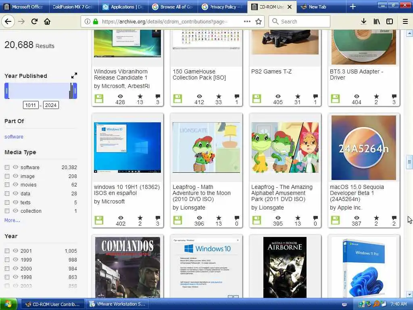Go back with the browser back arrow
The height and width of the screenshot is (310, 413).
pyautogui.click(x=8, y=22)
